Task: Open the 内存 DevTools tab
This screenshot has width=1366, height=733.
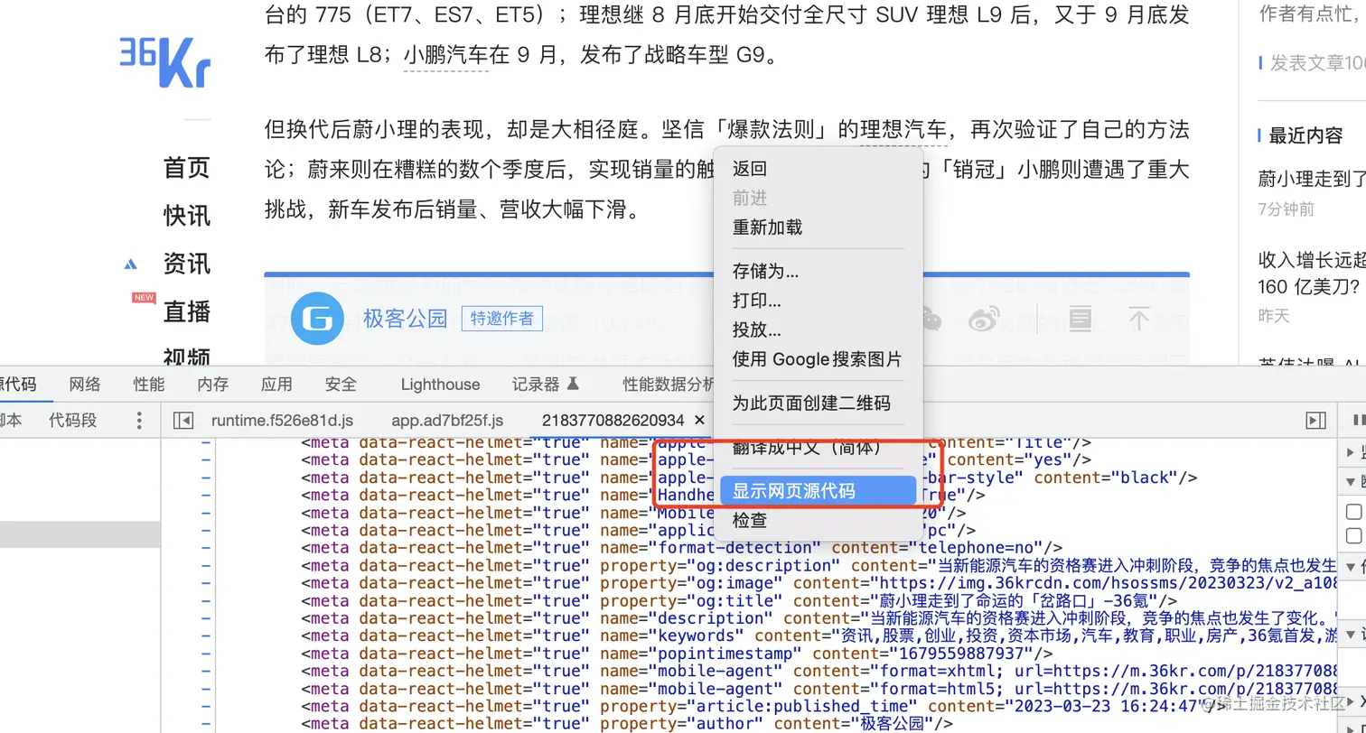Action: [x=212, y=384]
